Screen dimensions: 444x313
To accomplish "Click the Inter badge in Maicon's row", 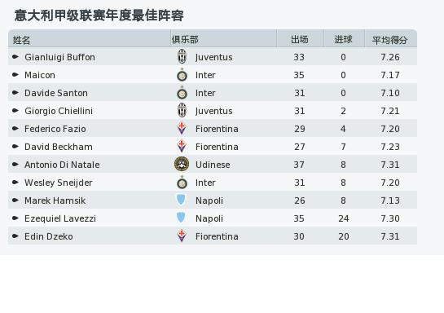I will tap(182, 75).
